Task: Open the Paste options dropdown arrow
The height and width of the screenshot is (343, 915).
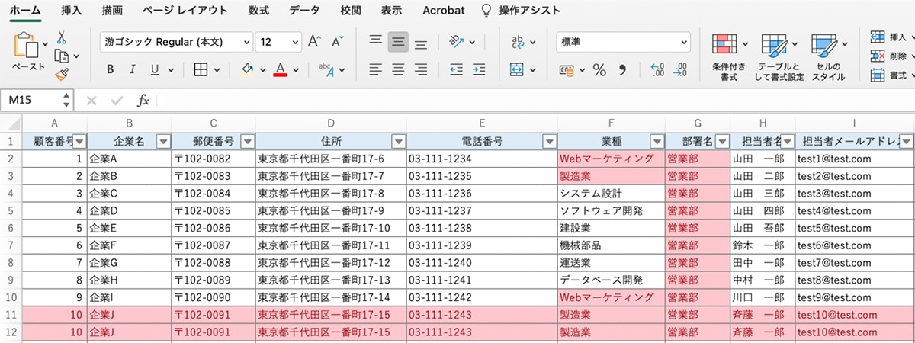Action: [x=46, y=43]
